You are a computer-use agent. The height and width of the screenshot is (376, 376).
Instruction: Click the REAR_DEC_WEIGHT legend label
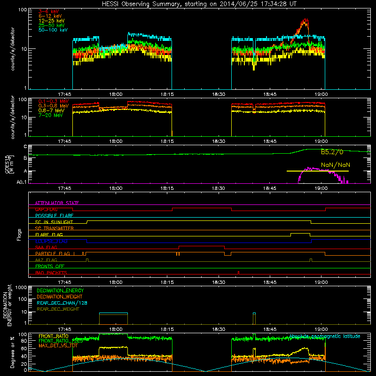pyautogui.click(x=58, y=309)
